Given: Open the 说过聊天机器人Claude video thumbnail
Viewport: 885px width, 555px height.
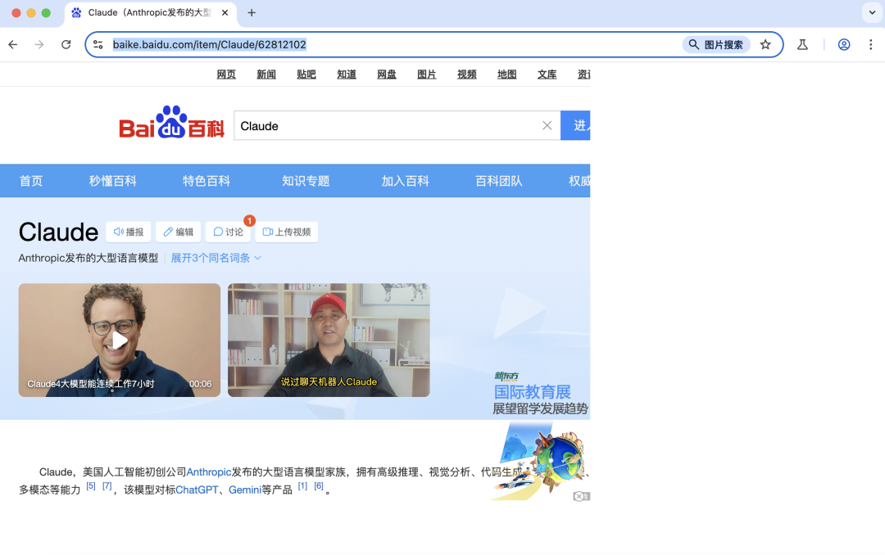Looking at the screenshot, I should [x=329, y=340].
